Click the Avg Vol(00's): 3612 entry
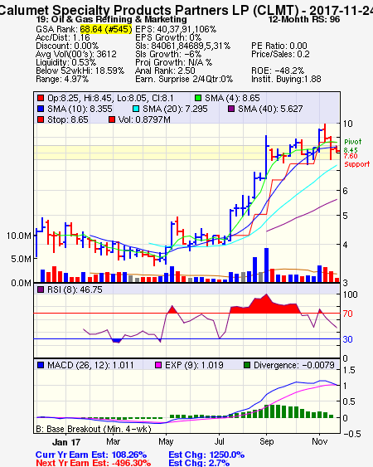This screenshot has width=373, height=467. pyautogui.click(x=76, y=54)
